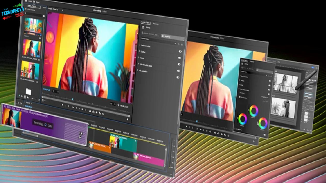This screenshot has height=183, width=326.
Task: Click the blue playhead on monitor scrub bar
Action: (73, 99)
